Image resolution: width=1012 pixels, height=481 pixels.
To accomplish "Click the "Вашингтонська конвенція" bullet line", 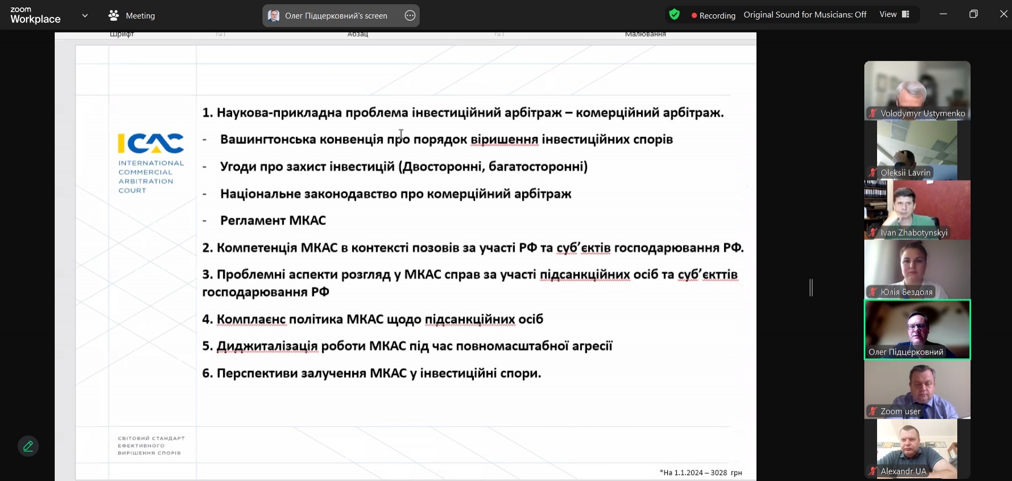I will pos(446,140).
